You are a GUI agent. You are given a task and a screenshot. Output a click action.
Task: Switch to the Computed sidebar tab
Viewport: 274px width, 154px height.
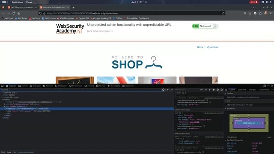(241, 89)
